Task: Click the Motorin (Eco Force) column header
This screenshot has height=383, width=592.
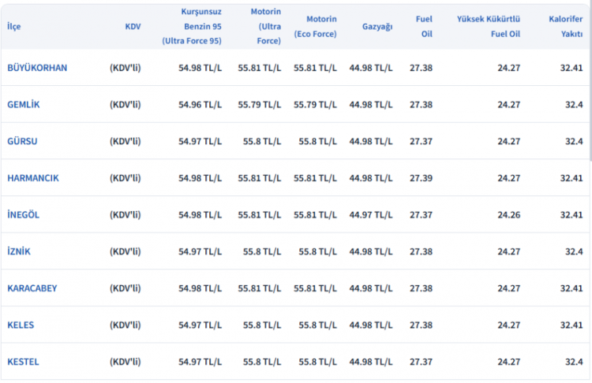Action: pyautogui.click(x=315, y=27)
